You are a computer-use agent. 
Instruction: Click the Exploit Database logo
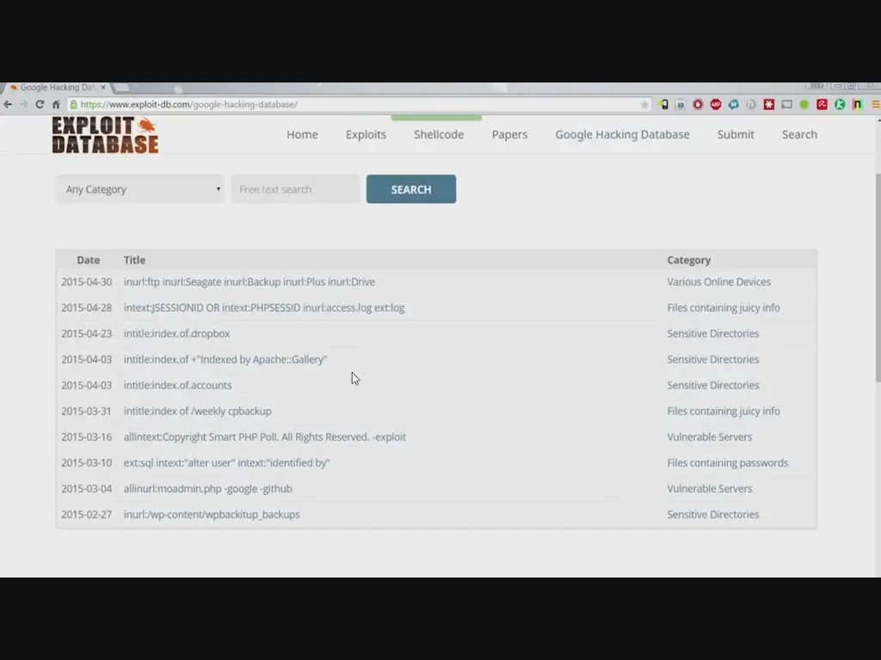pyautogui.click(x=105, y=135)
